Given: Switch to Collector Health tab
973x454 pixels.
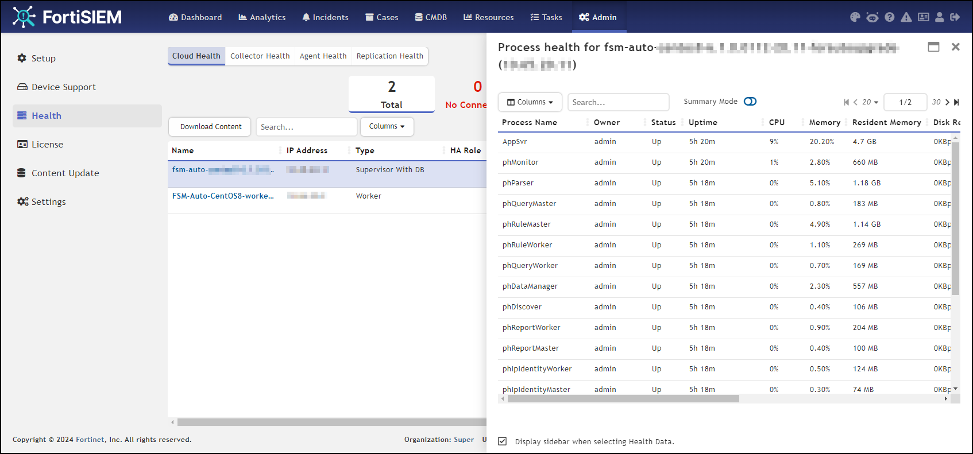Looking at the screenshot, I should (x=260, y=56).
